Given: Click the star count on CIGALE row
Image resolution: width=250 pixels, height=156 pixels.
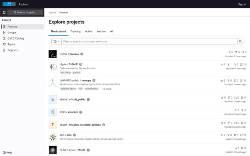Looking at the screenshot, I should [x=223, y=64].
